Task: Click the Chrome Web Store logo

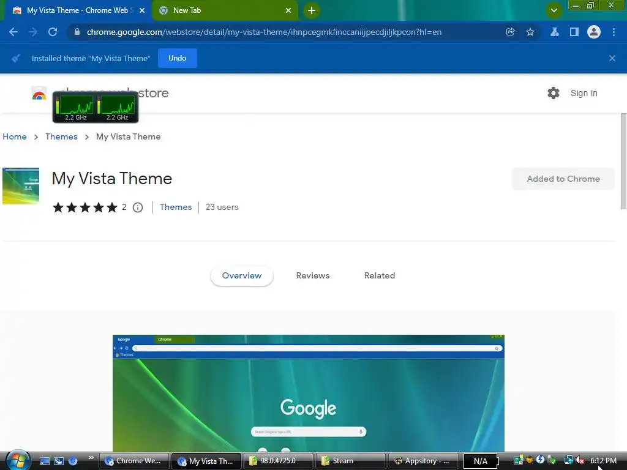Action: [x=39, y=94]
